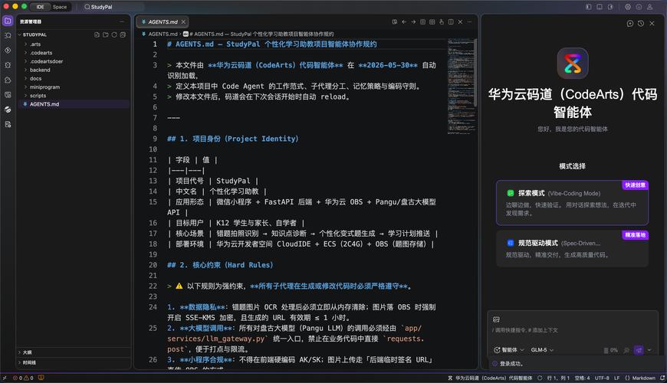The width and height of the screenshot is (667, 383).
Task: Toggle the secondary sidebar layout icon
Action: coord(610,7)
